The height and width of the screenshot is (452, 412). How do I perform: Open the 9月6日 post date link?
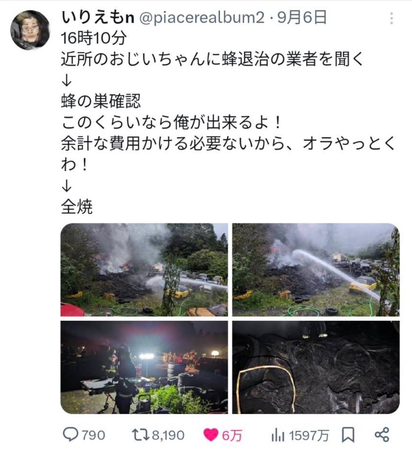tap(302, 17)
